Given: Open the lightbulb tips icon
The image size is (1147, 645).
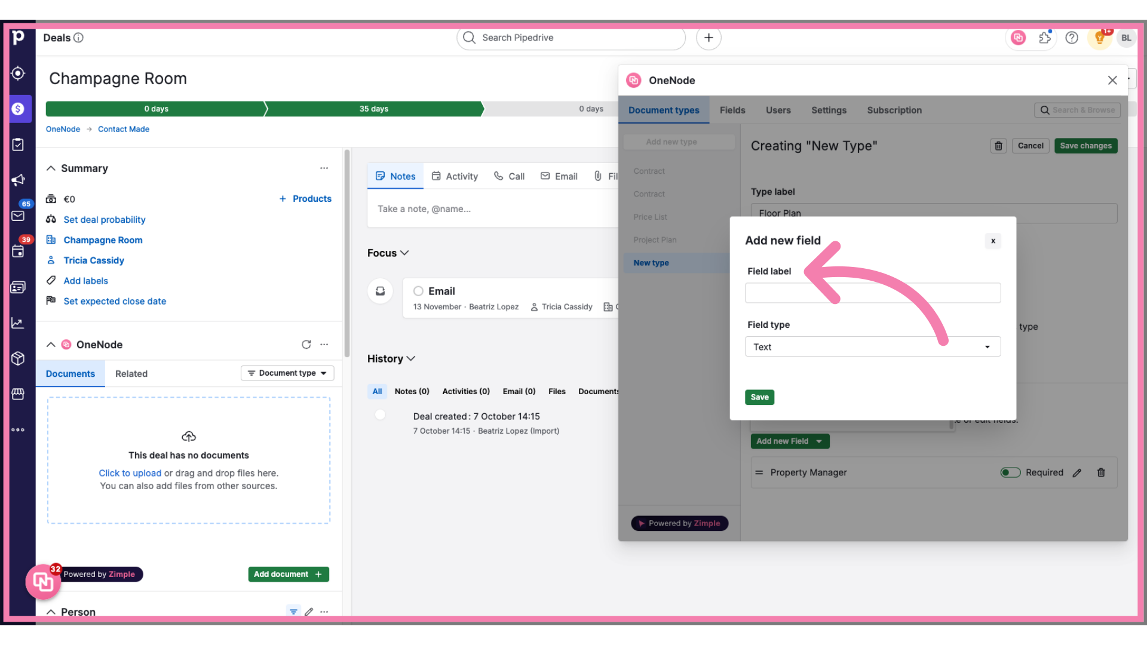Looking at the screenshot, I should click(x=1099, y=38).
